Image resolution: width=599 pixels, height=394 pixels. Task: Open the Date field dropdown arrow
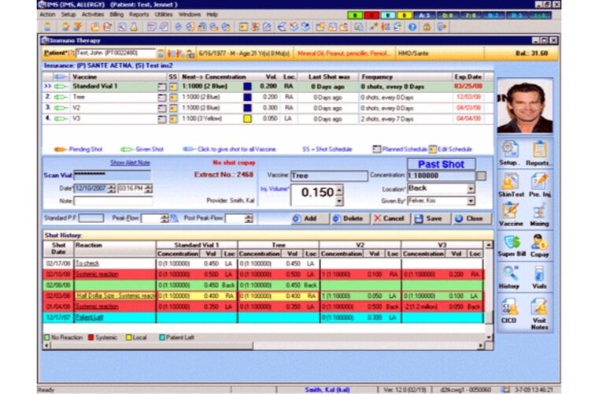click(x=111, y=188)
